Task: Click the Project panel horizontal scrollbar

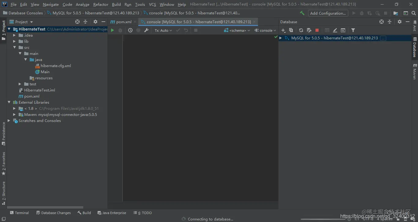Action: (x=45, y=207)
